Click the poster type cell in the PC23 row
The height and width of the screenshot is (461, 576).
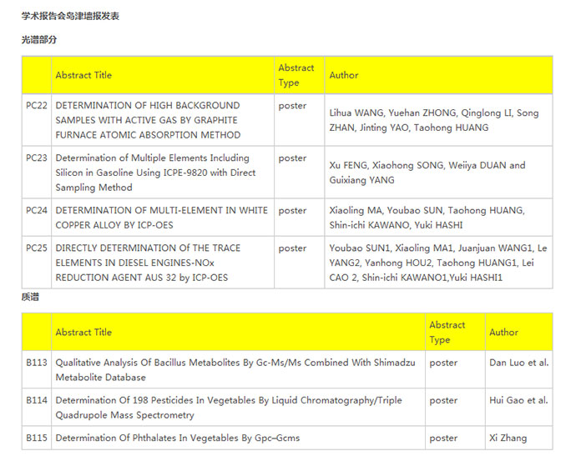click(x=292, y=158)
